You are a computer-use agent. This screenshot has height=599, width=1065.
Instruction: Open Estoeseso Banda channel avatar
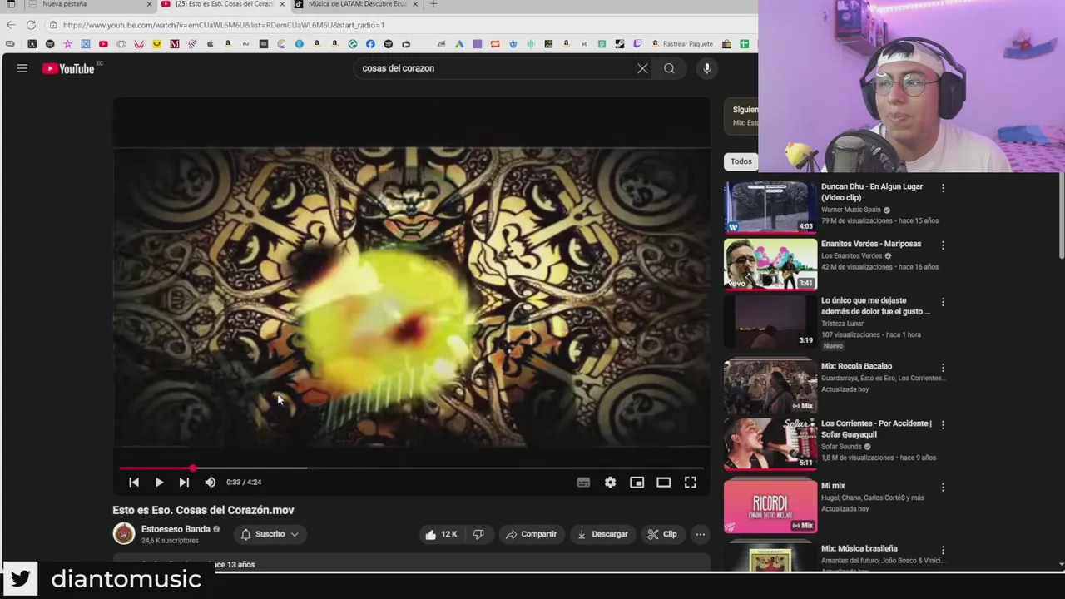point(124,533)
